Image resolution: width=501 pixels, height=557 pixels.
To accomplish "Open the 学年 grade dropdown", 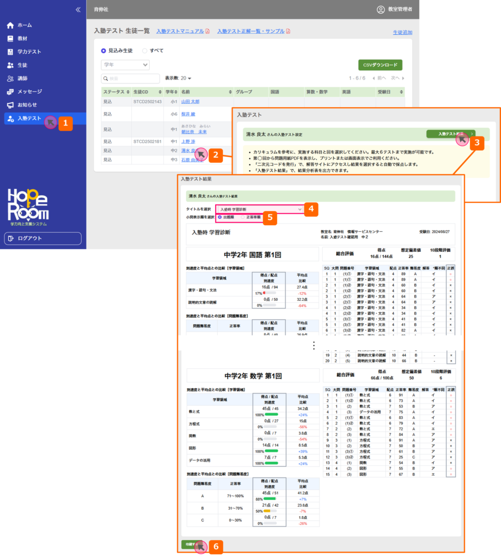I will pyautogui.click(x=125, y=65).
